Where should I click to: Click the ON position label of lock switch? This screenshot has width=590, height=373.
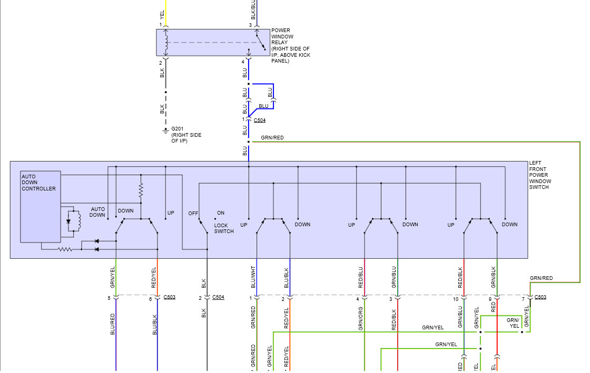tap(221, 213)
